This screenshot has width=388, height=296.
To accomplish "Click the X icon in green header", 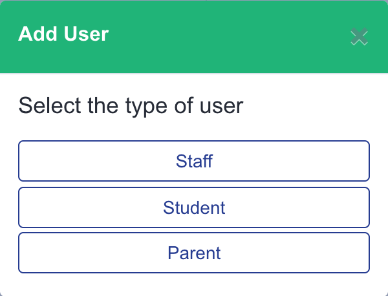I will [x=359, y=37].
